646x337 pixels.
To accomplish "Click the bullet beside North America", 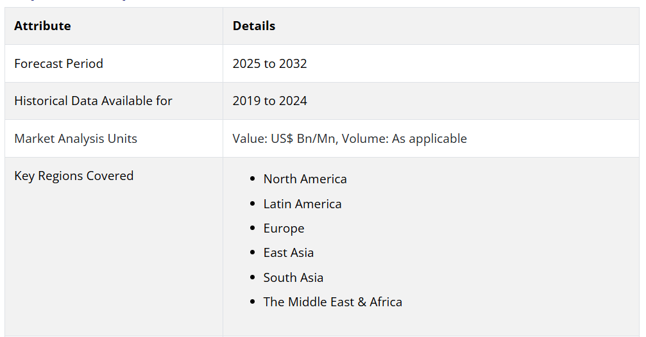I will coord(252,179).
